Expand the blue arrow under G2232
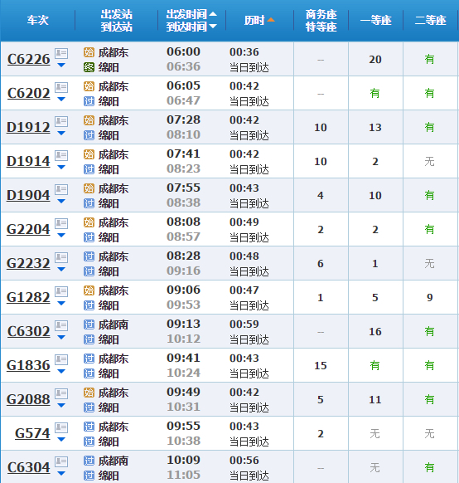 (61, 269)
